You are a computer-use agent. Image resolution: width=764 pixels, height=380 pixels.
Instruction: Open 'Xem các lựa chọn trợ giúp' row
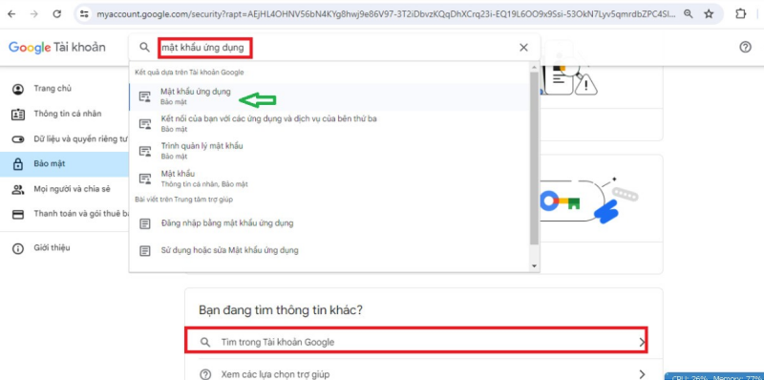click(x=424, y=374)
